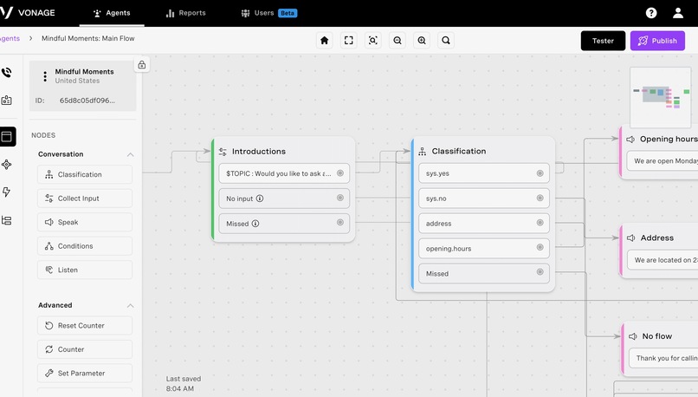Select the sys.no intent row
Viewport: 698px width, 397px height.
[484, 198]
